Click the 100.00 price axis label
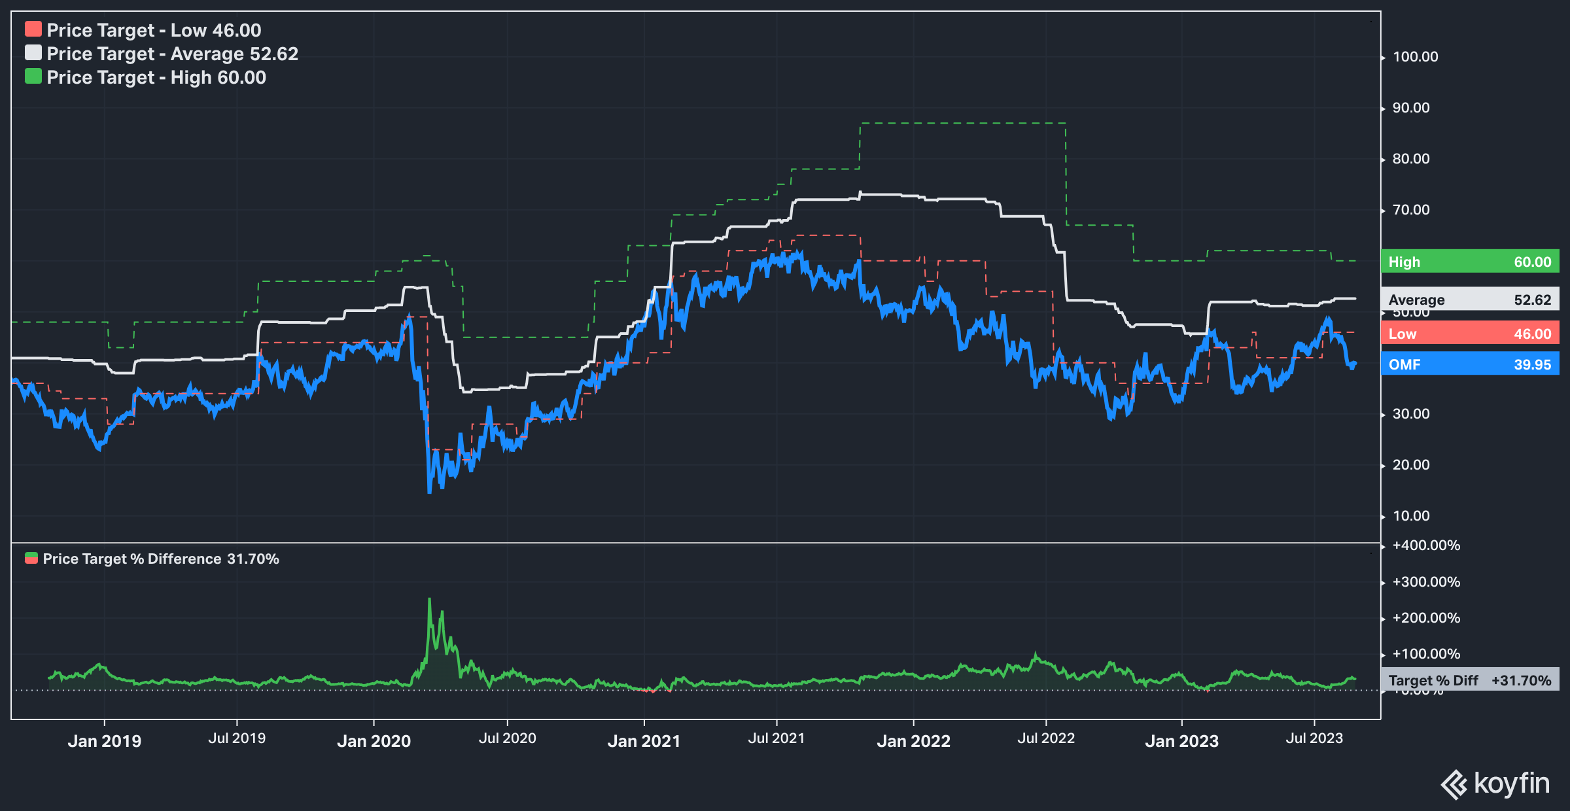 1415,57
